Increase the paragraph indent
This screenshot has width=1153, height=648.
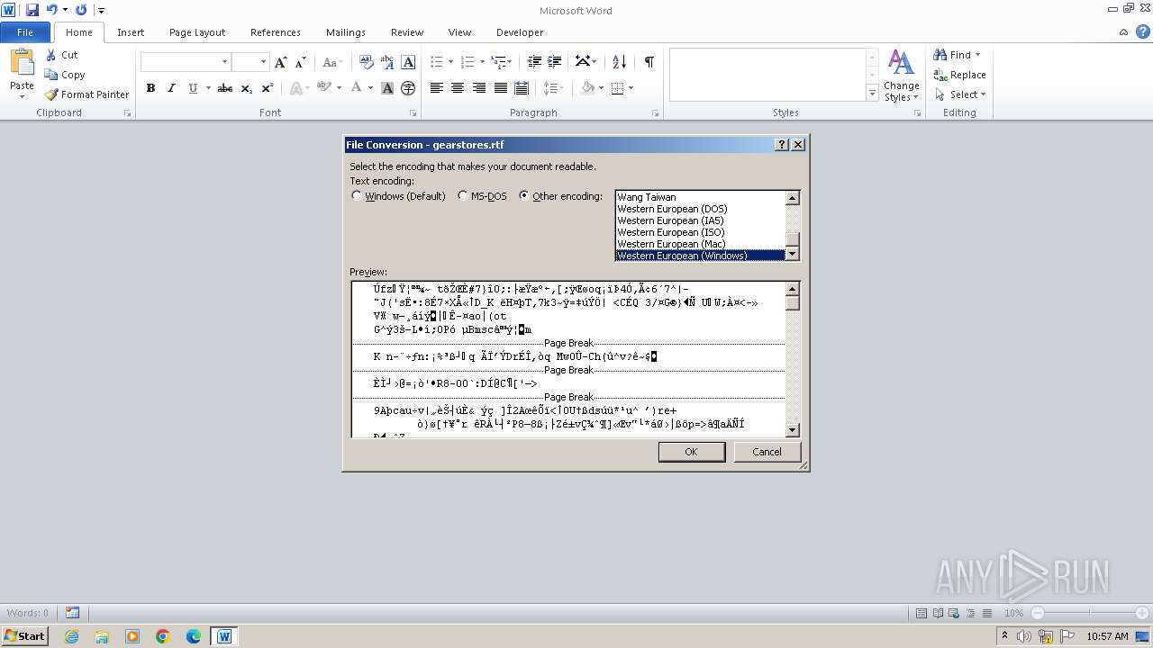[555, 62]
